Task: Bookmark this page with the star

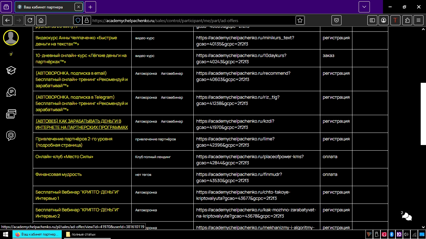Action: (300, 20)
